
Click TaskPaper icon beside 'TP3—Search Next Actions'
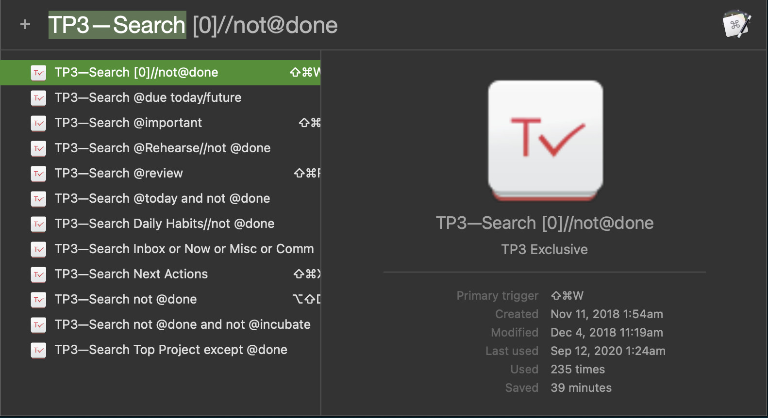pos(38,274)
